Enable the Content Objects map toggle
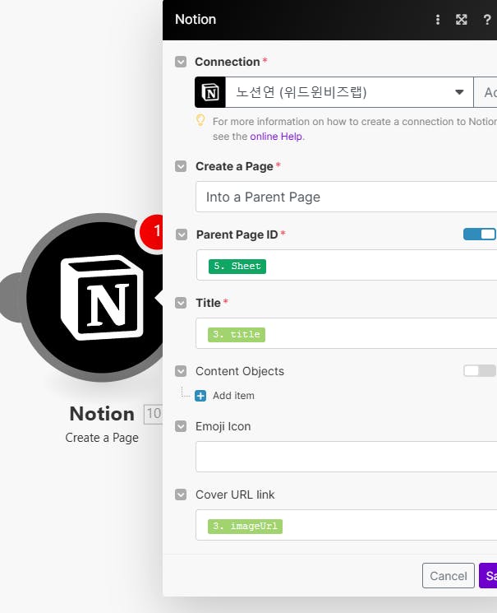The height and width of the screenshot is (613, 497). [480, 370]
